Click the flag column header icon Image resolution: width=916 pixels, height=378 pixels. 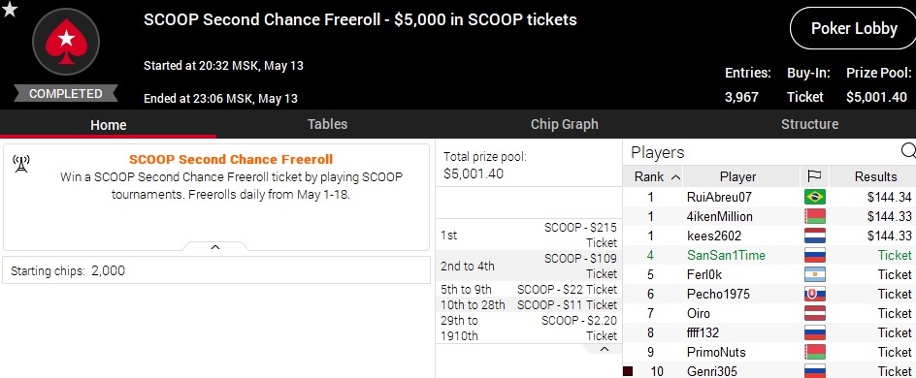tap(814, 176)
